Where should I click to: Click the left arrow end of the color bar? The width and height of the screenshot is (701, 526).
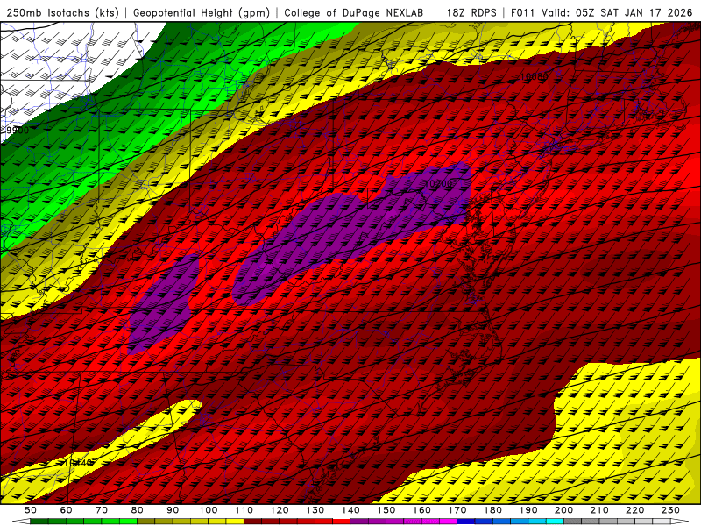tap(21, 522)
